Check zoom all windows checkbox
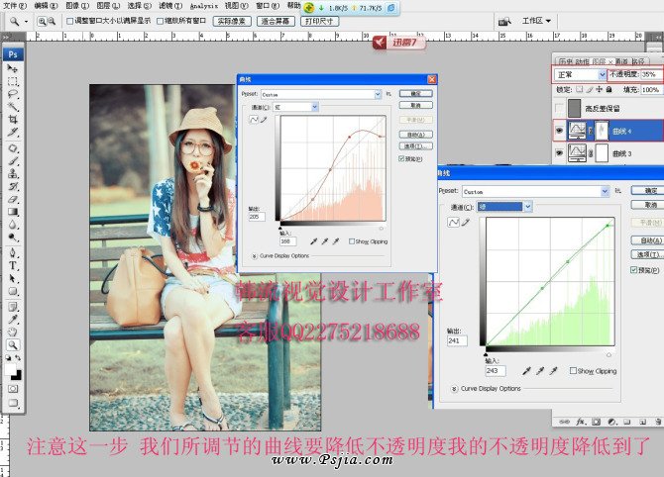Viewport: 664px width, 477px height. [161, 21]
